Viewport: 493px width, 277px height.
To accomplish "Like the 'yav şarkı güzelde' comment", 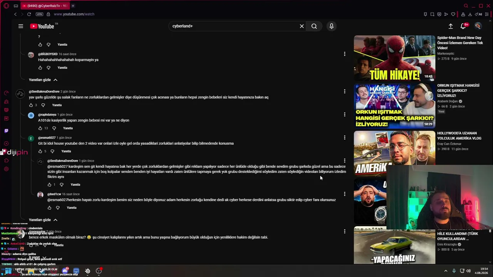I will pos(31,105).
